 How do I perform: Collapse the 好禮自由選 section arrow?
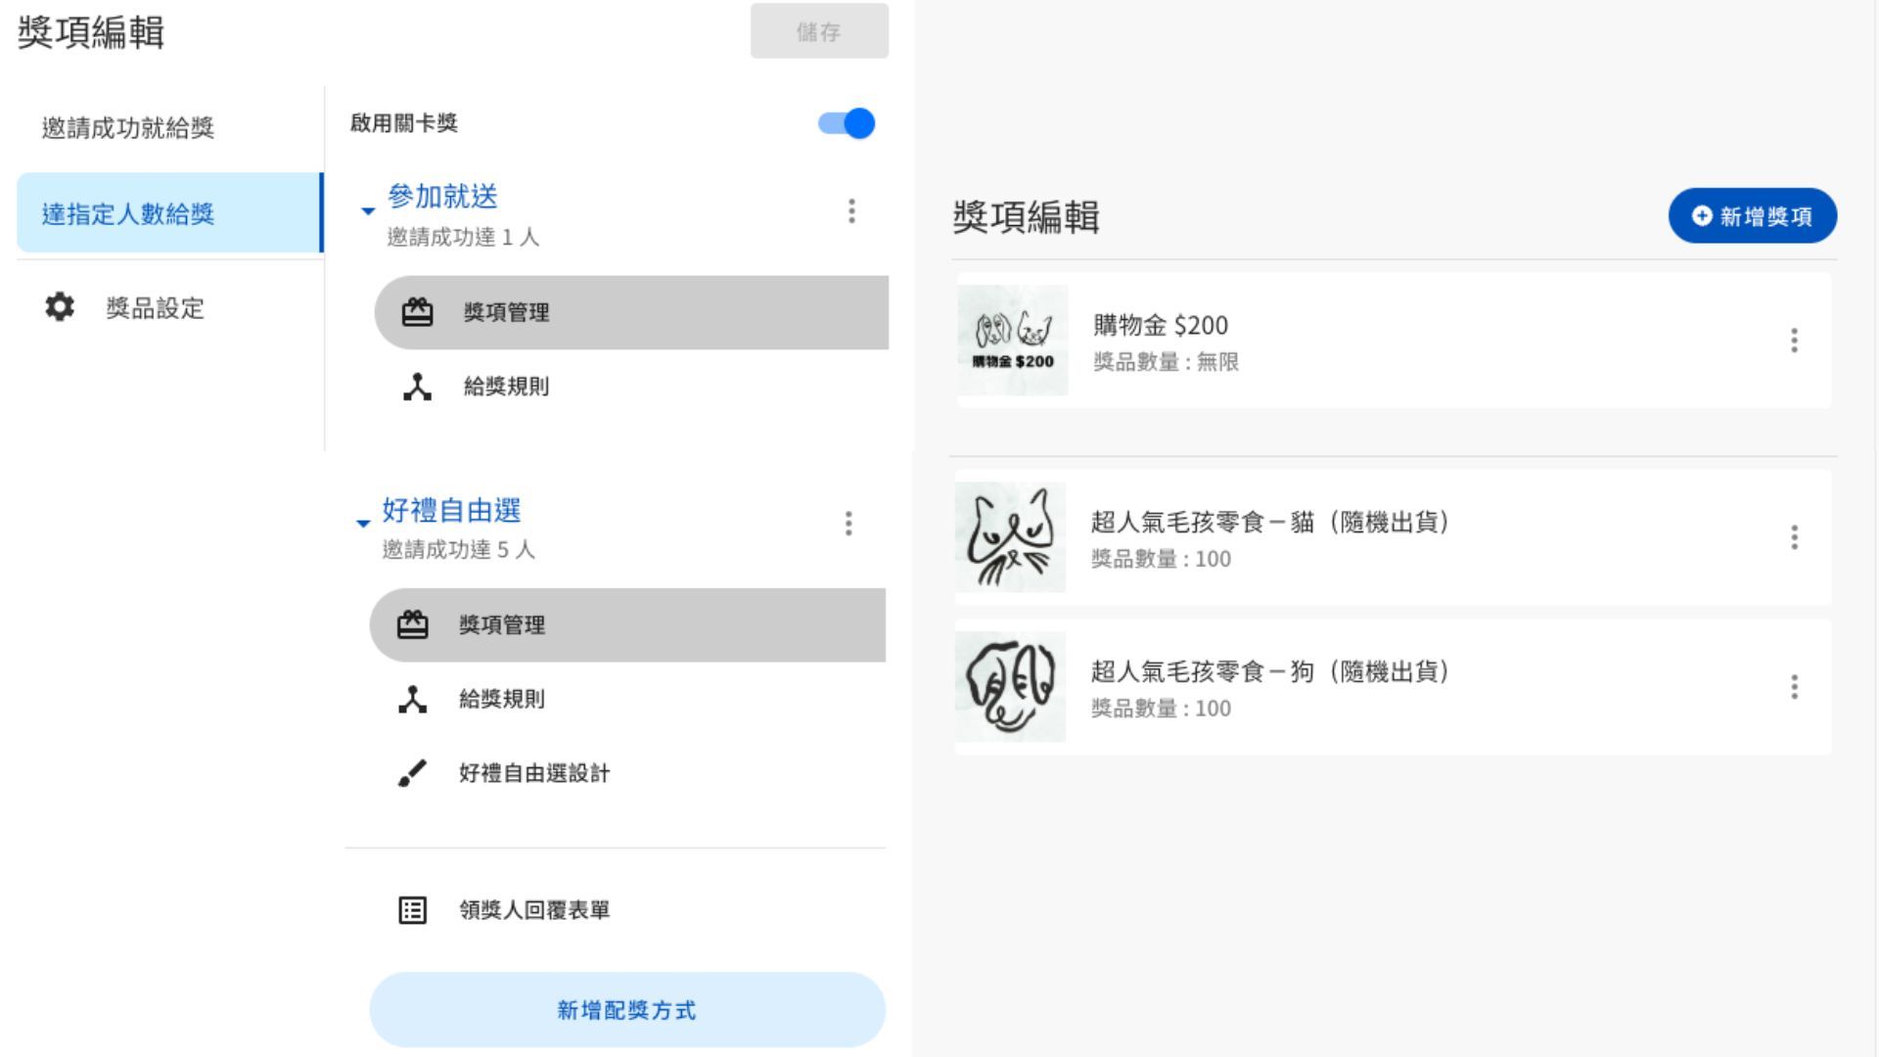(363, 524)
